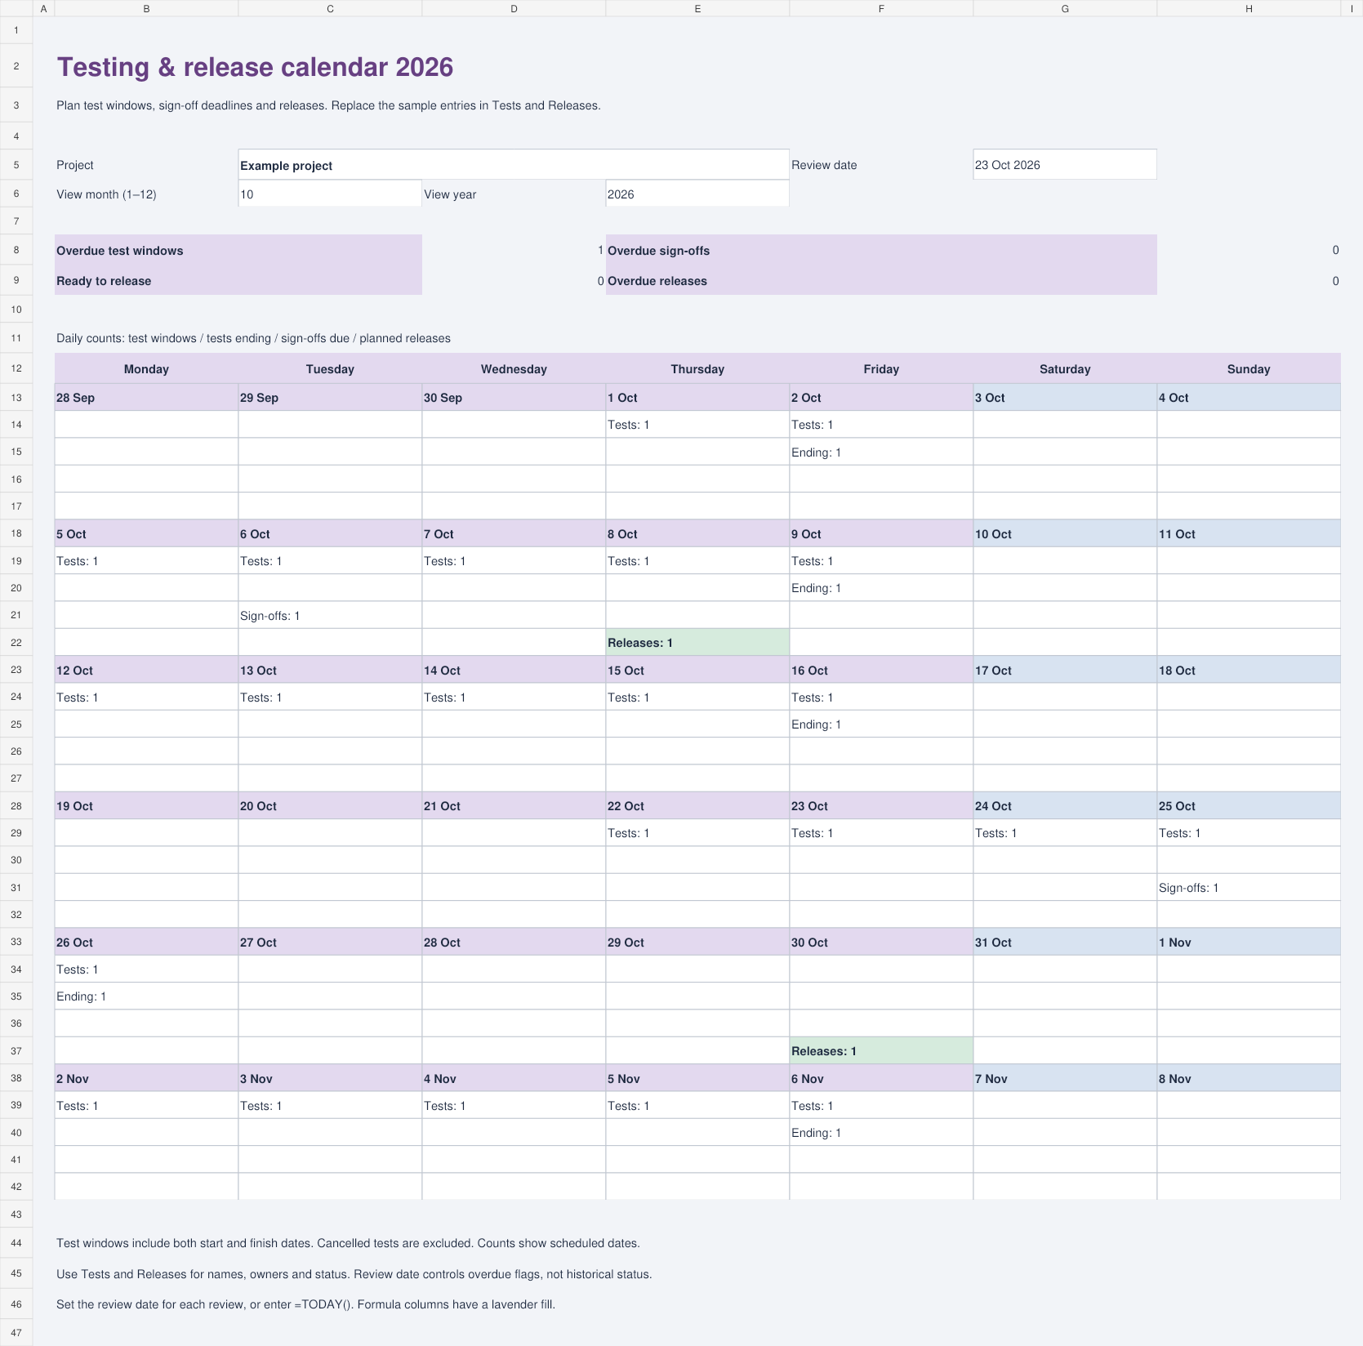Select the green Releases: 1 under 8 Oct
The width and height of the screenshot is (1363, 1346).
pyautogui.click(x=697, y=643)
